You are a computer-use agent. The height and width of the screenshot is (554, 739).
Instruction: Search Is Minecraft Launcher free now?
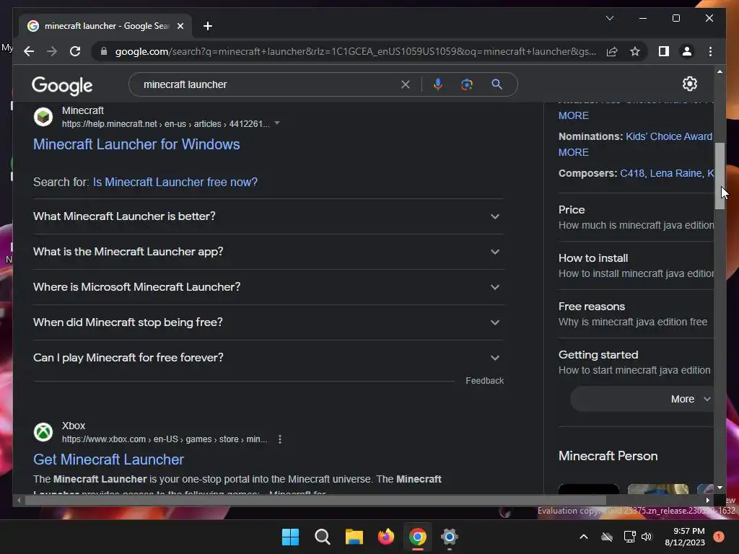tap(175, 182)
